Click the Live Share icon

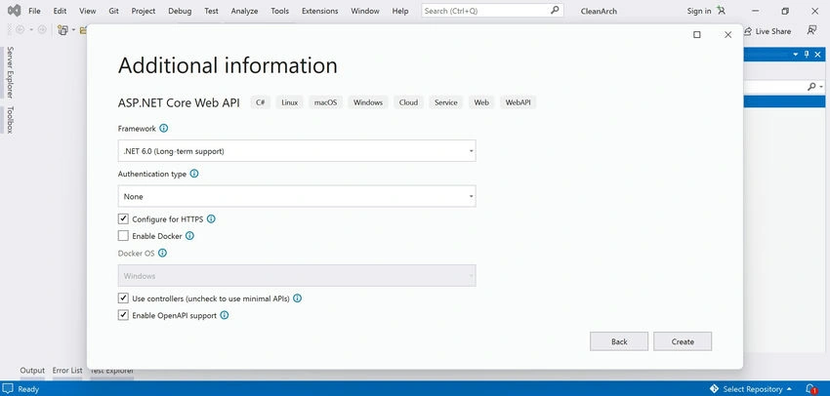coord(748,31)
